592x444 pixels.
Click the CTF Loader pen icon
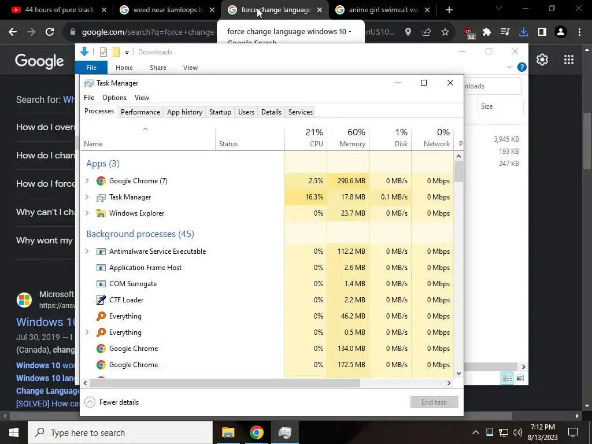101,300
